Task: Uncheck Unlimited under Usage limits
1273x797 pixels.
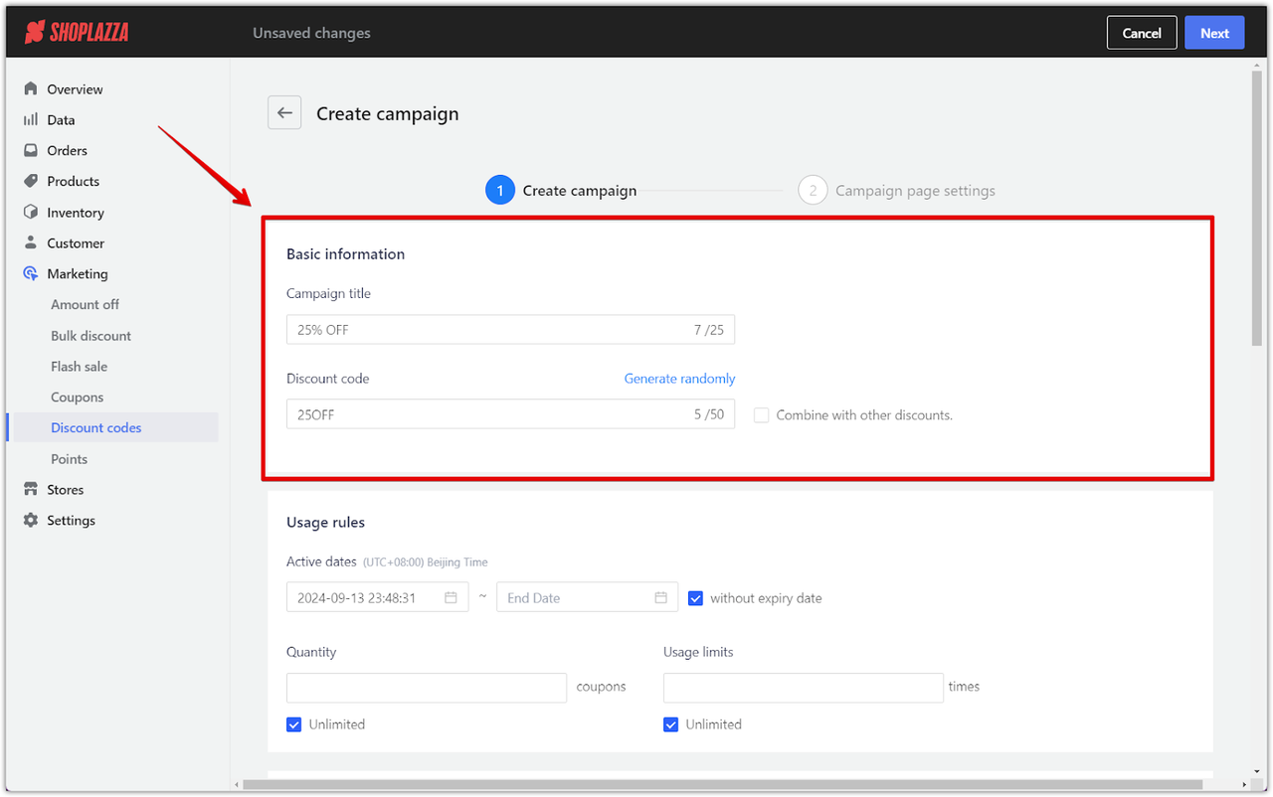Action: coord(670,724)
